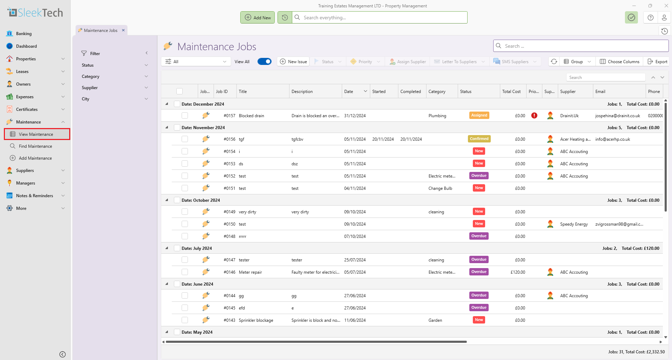Image resolution: width=672 pixels, height=360 pixels.
Task: Open the help question mark icon
Action: coord(651,18)
